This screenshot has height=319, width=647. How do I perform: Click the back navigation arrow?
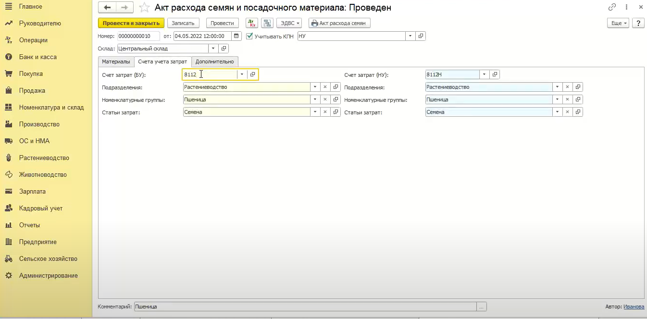coord(107,8)
